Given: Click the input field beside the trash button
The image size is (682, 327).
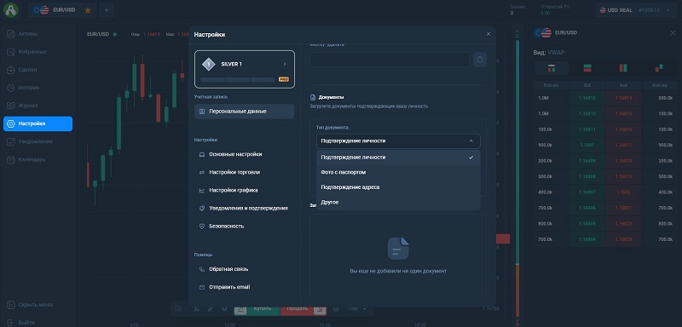Looking at the screenshot, I should [390, 60].
